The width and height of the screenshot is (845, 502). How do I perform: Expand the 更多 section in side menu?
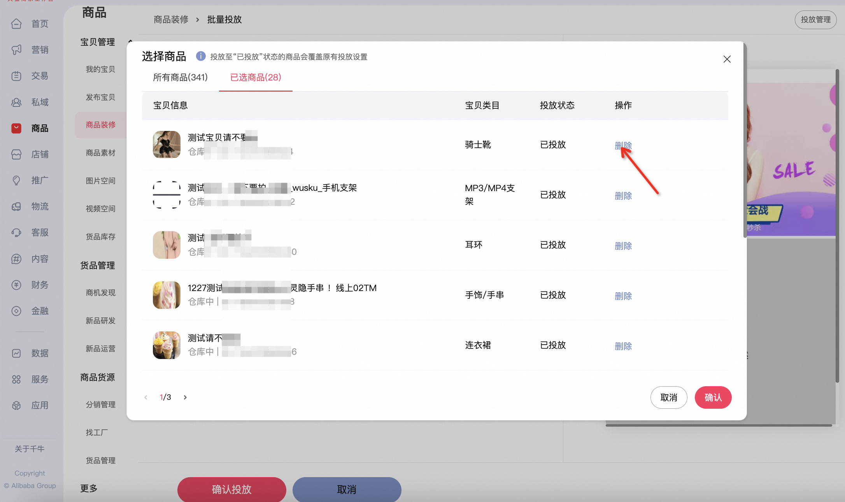(x=89, y=488)
